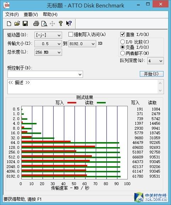Open the 查看(V) menu
This screenshot has width=171, height=205.
[31, 14]
